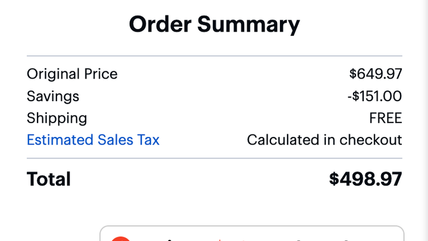Click the Calculated in checkout text
This screenshot has height=241, width=428.
pos(325,140)
